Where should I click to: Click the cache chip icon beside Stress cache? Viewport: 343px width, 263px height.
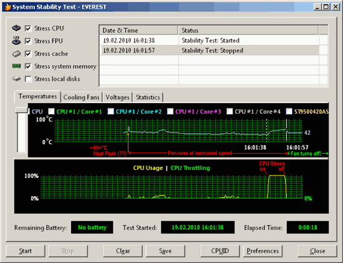click(16, 54)
